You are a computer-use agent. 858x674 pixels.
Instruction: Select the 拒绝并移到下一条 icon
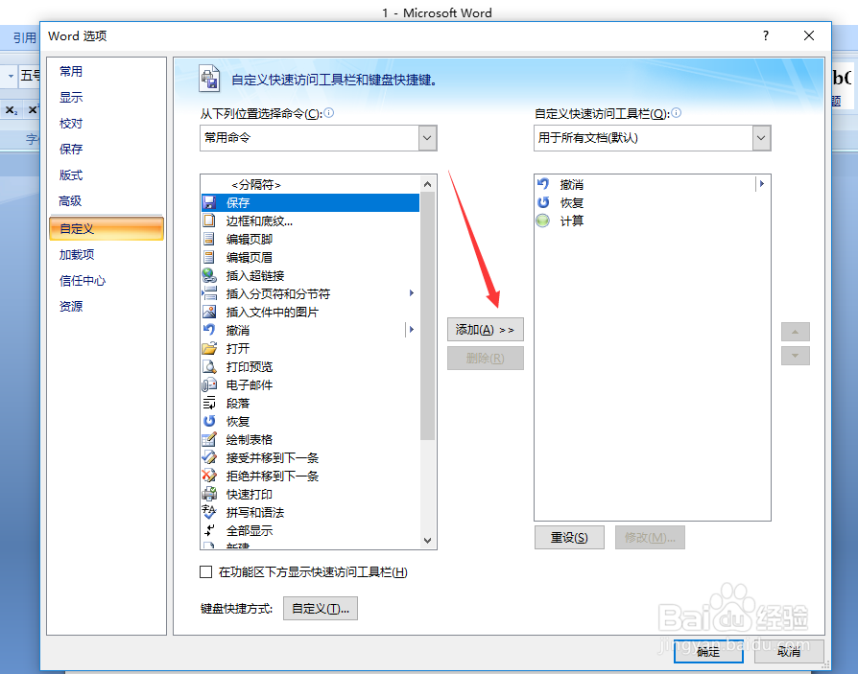[209, 476]
